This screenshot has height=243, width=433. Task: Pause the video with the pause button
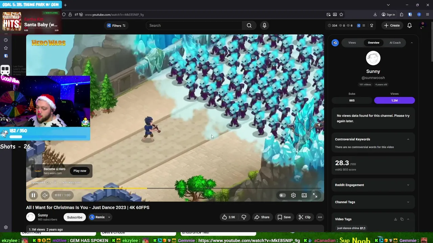(x=33, y=195)
